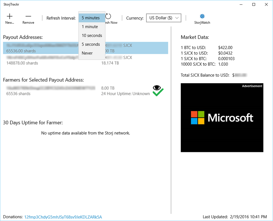Open the donations bitcoin address link
This screenshot has width=273, height=221.
pos(63,217)
